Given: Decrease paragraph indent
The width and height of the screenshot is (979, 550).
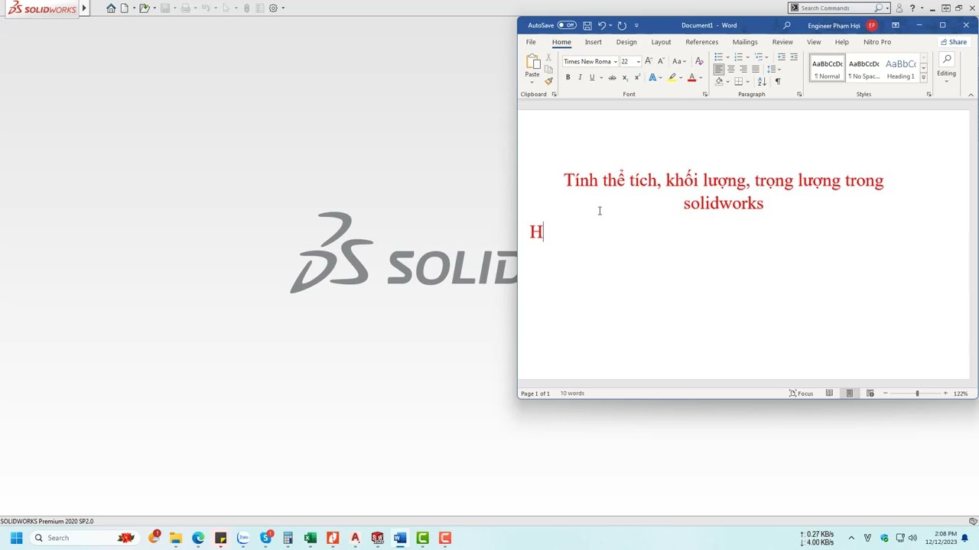Looking at the screenshot, I should 781,57.
